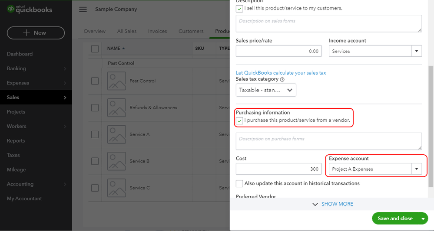The image size is (434, 231).
Task: Check the Refunds & Allowances row checkbox
Action: (x=95, y=107)
